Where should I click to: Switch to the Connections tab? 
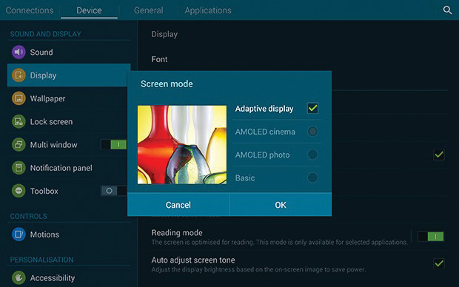[30, 10]
